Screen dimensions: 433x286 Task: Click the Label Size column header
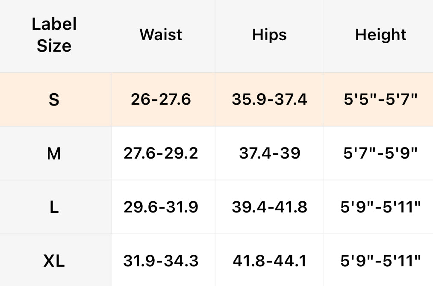54,35
